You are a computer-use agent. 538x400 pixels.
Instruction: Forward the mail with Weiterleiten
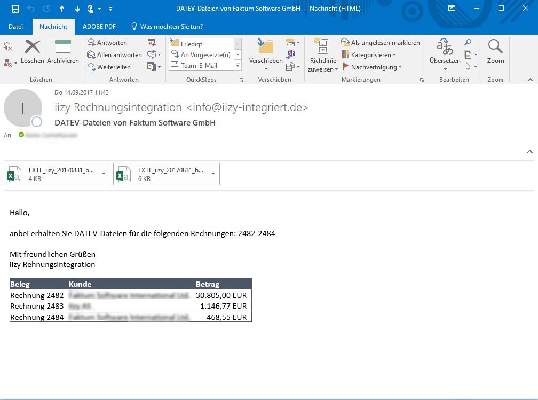tap(109, 67)
